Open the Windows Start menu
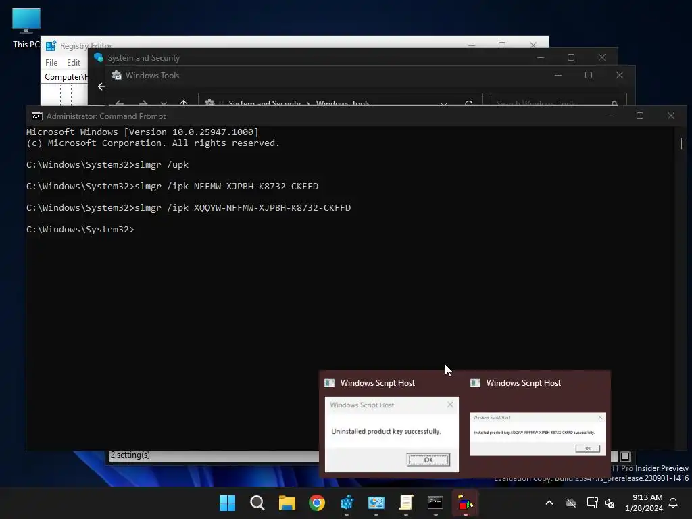692x519 pixels. tap(227, 503)
